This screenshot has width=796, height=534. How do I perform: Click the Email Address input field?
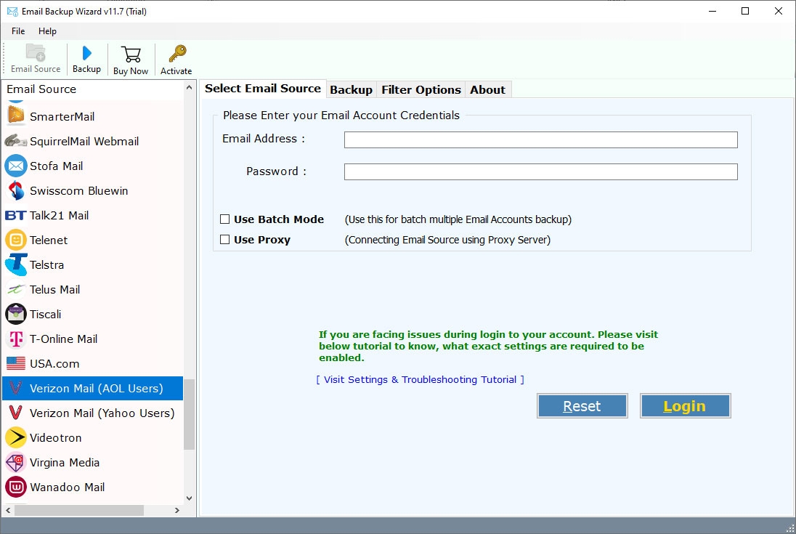click(540, 140)
